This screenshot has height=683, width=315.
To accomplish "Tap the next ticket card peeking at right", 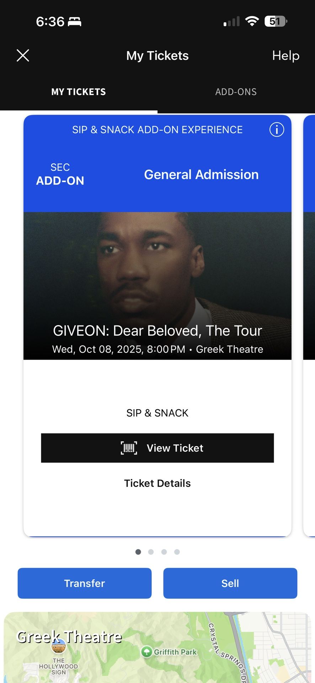I will point(309,325).
